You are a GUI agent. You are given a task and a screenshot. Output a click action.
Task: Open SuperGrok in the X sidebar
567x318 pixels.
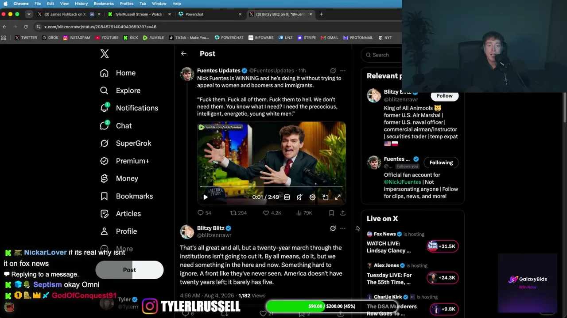click(126, 143)
